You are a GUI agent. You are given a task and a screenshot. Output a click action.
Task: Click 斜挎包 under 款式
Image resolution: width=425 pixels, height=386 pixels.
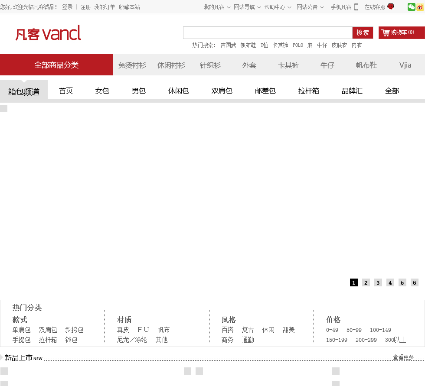point(74,330)
